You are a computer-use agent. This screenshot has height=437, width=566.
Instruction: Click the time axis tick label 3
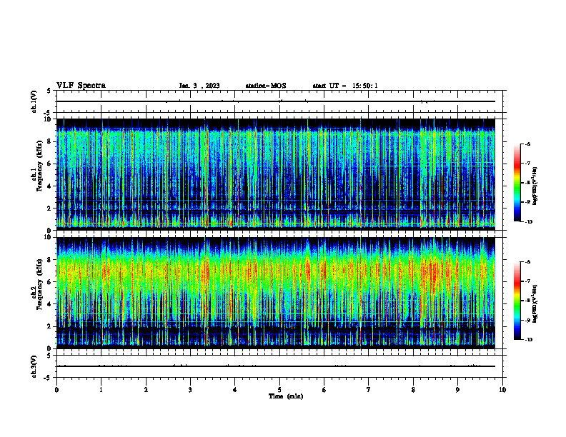pos(190,390)
